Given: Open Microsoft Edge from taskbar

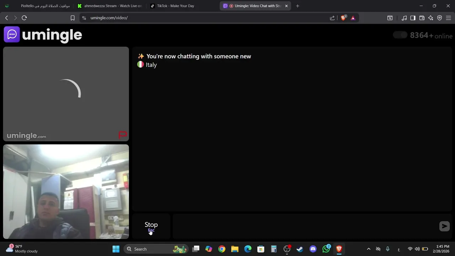Looking at the screenshot, I should pyautogui.click(x=248, y=249).
